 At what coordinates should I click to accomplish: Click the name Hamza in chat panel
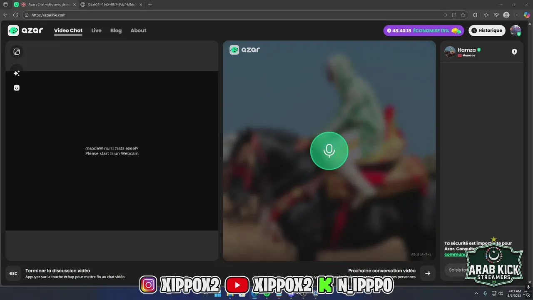pos(466,50)
